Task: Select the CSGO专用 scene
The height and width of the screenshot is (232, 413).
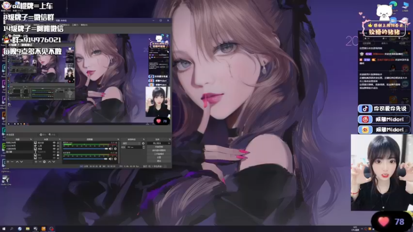Action: 19,146
